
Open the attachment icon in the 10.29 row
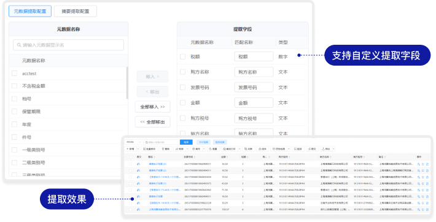(138, 203)
